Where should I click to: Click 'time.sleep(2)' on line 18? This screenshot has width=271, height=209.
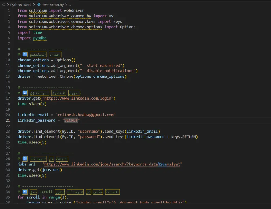coord(32,104)
